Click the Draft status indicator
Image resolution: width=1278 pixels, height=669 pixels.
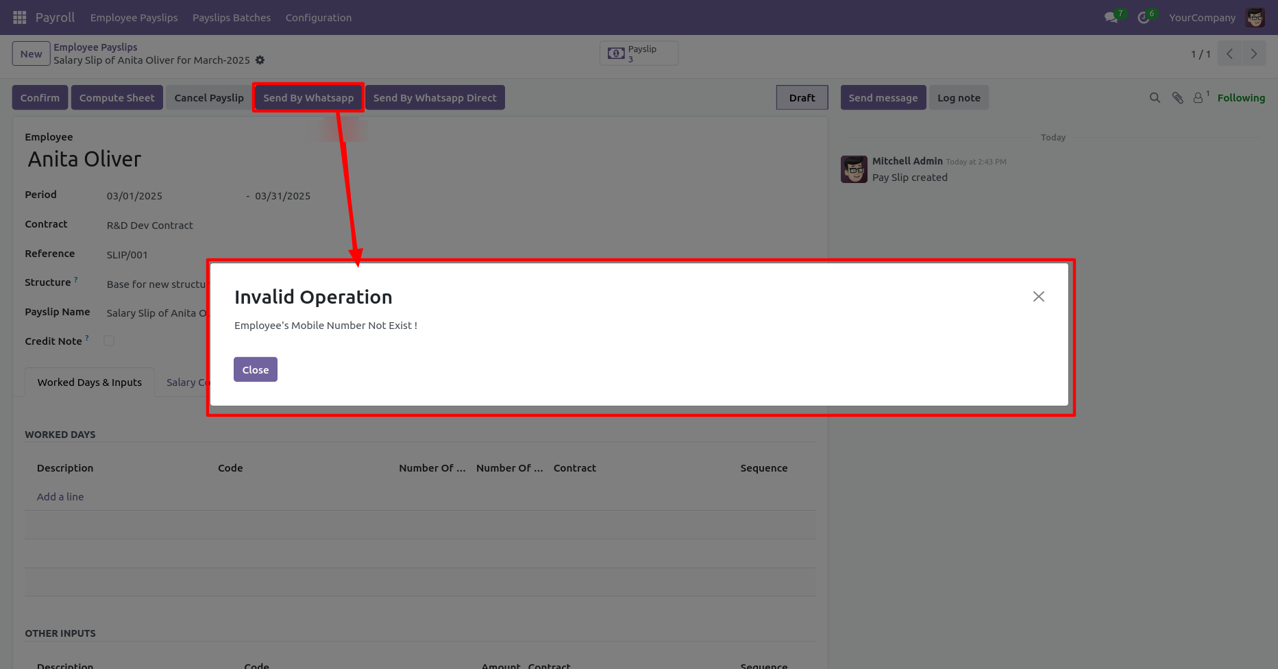pyautogui.click(x=802, y=97)
